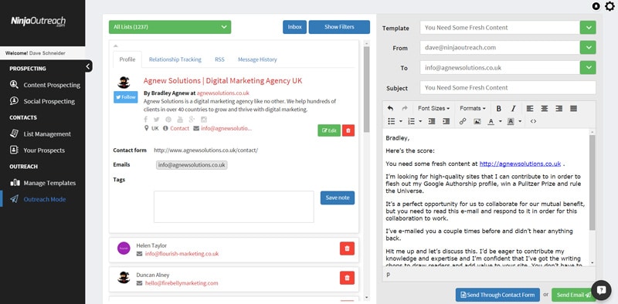This screenshot has width=618, height=304.
Task: Click the Save note button
Action: tap(338, 198)
